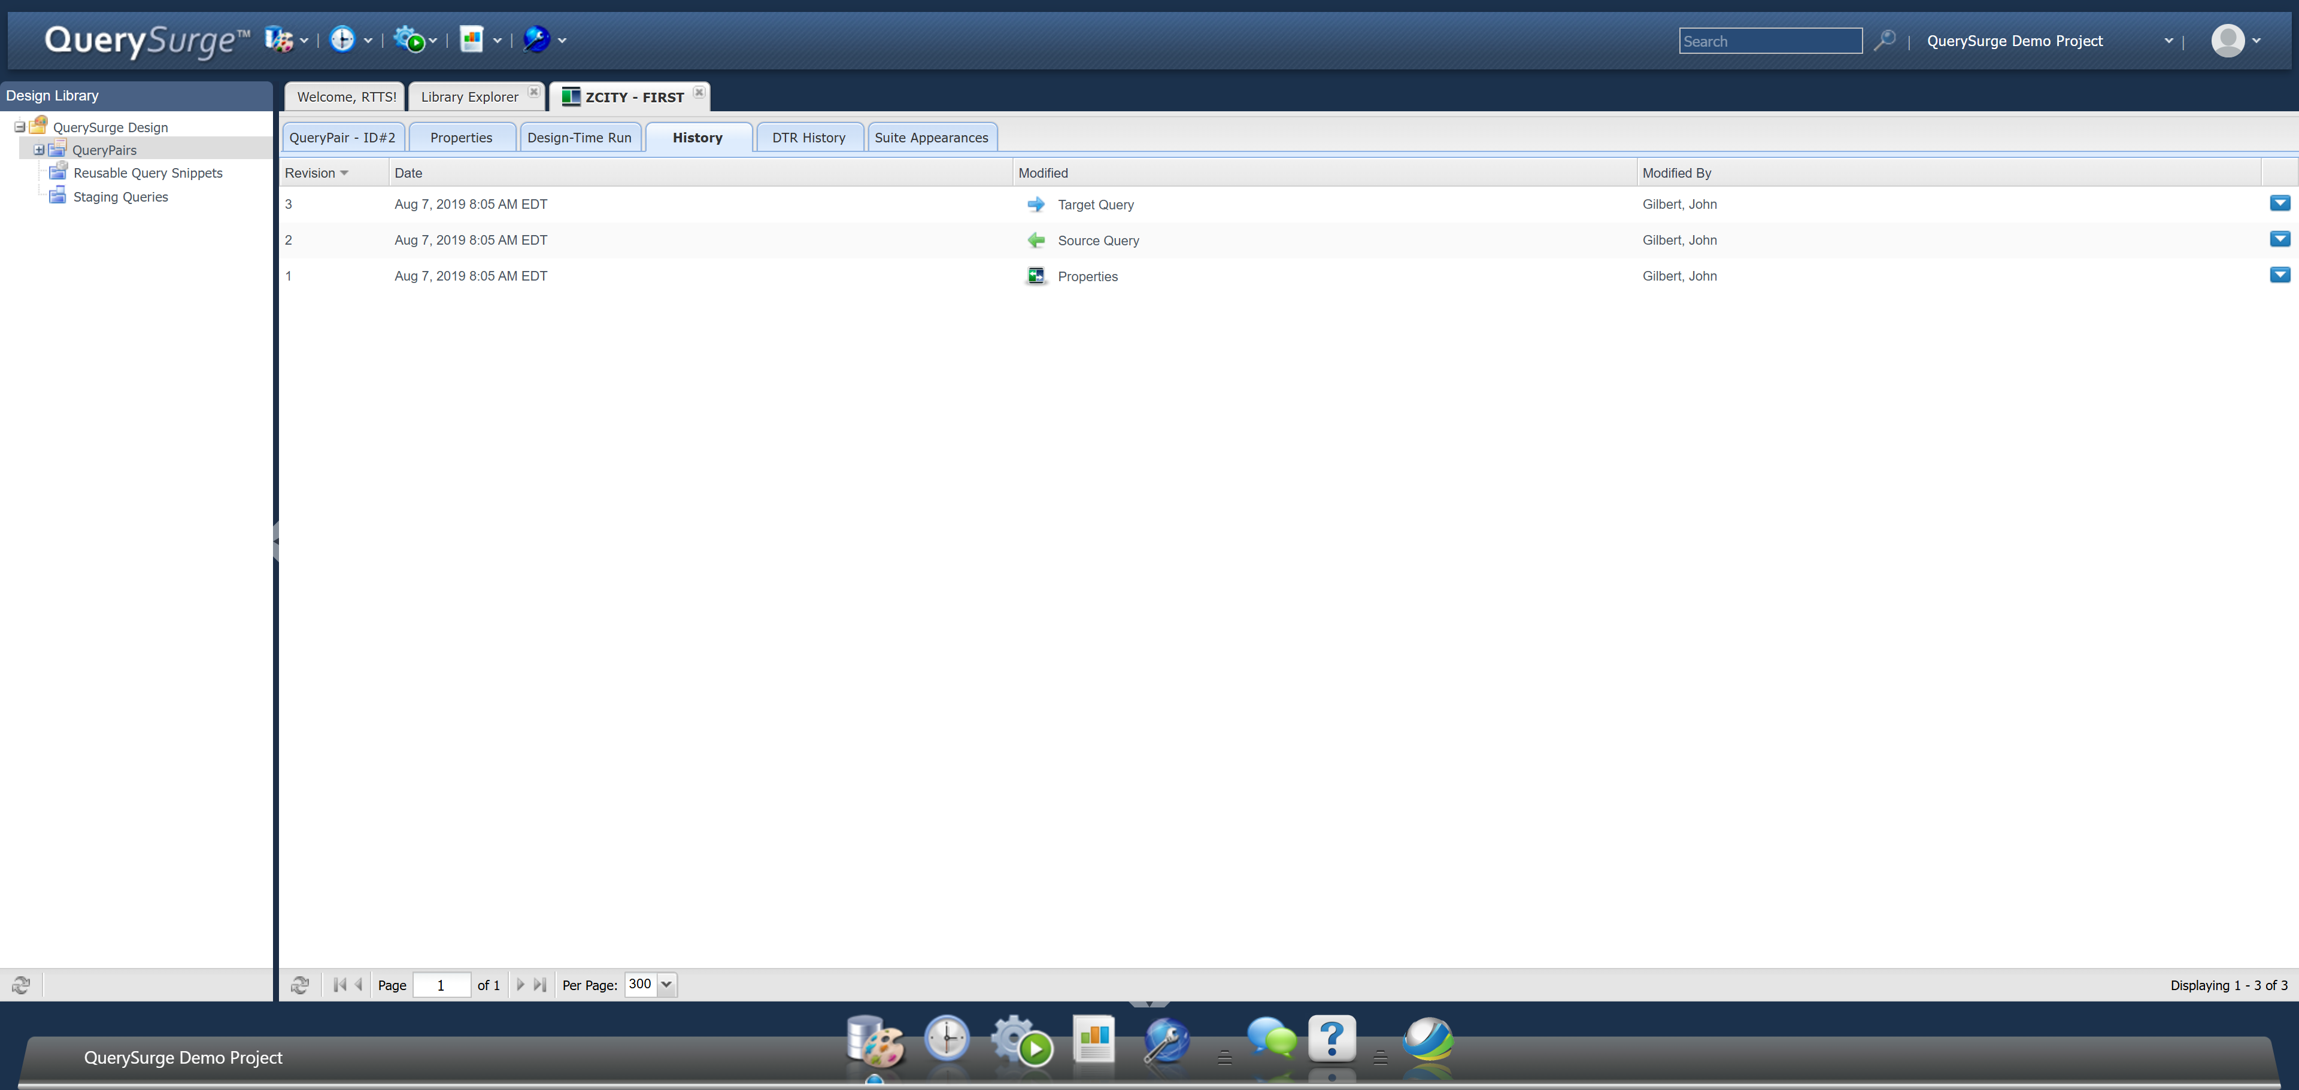Launch Scheduling clock from bottom dock
This screenshot has width=2299, height=1090.
[947, 1039]
